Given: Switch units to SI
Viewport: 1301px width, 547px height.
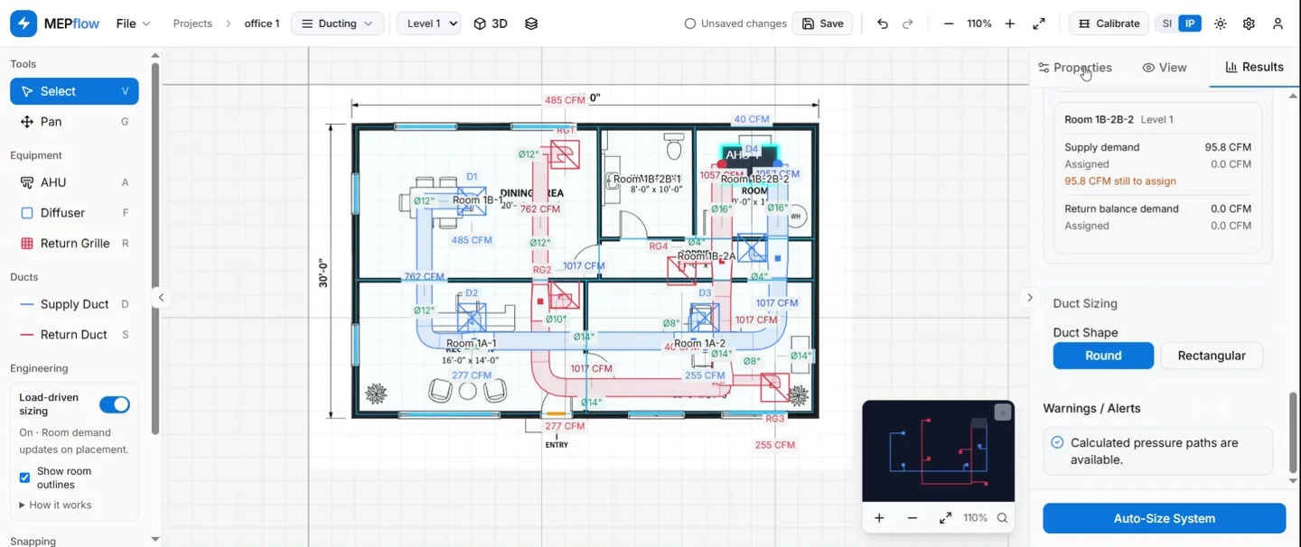Looking at the screenshot, I should tap(1167, 23).
